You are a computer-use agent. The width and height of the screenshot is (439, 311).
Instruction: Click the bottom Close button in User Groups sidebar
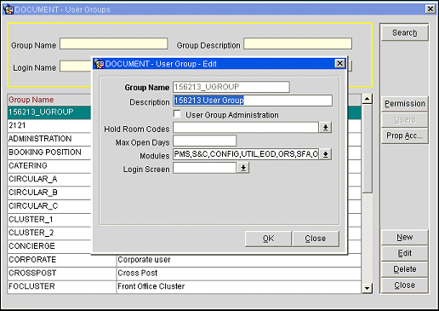404,285
